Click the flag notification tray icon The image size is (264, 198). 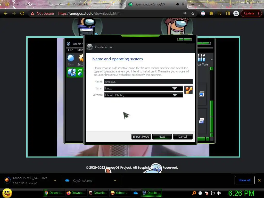[x=207, y=193]
